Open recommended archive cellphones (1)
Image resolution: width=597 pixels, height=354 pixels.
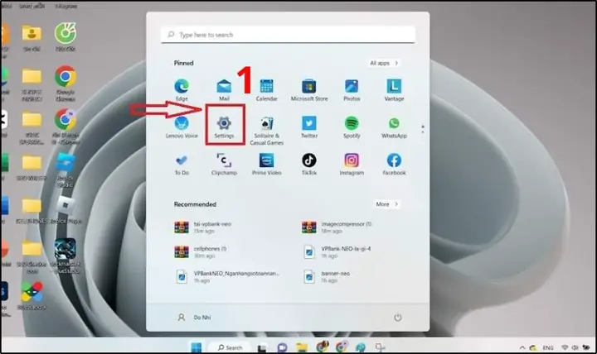[x=201, y=251]
